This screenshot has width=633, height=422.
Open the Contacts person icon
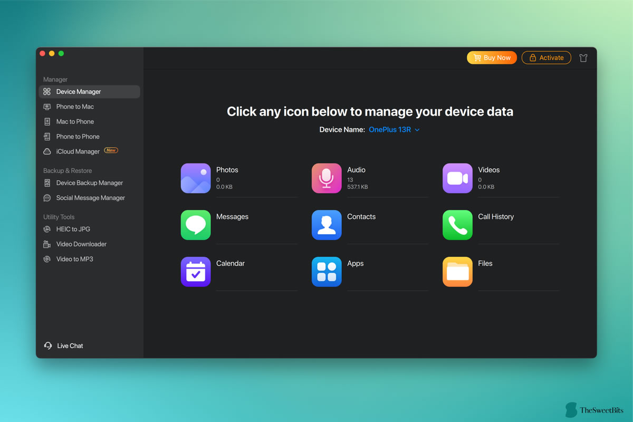[x=327, y=225]
